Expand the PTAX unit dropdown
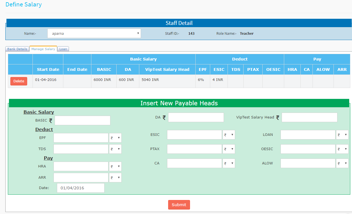The image size is (352, 214). pos(229,149)
